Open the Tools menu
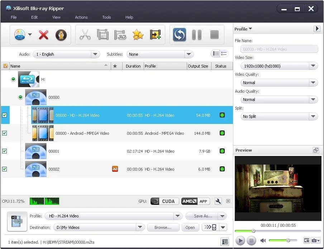This screenshot has width=324, height=249. [106, 17]
